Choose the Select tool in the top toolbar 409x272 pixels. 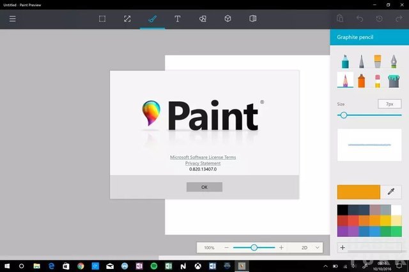point(102,19)
